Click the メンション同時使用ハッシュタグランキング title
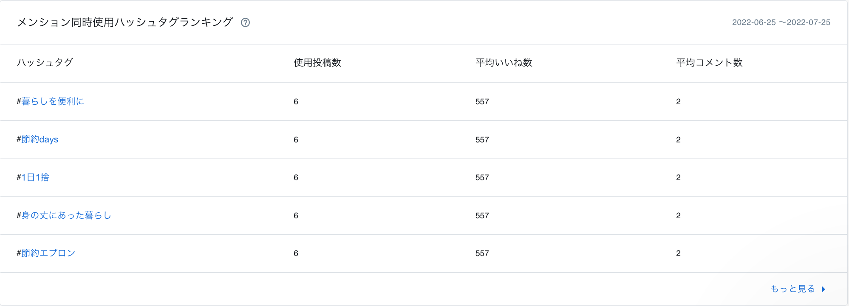The width and height of the screenshot is (849, 306). pos(125,22)
